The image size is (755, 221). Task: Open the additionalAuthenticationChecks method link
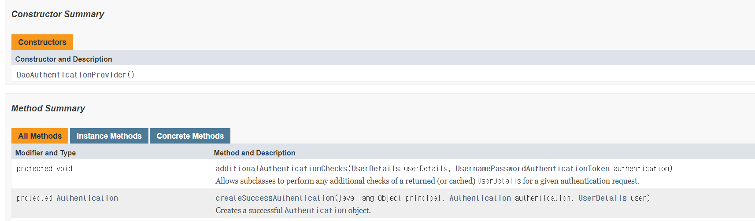[x=281, y=169]
